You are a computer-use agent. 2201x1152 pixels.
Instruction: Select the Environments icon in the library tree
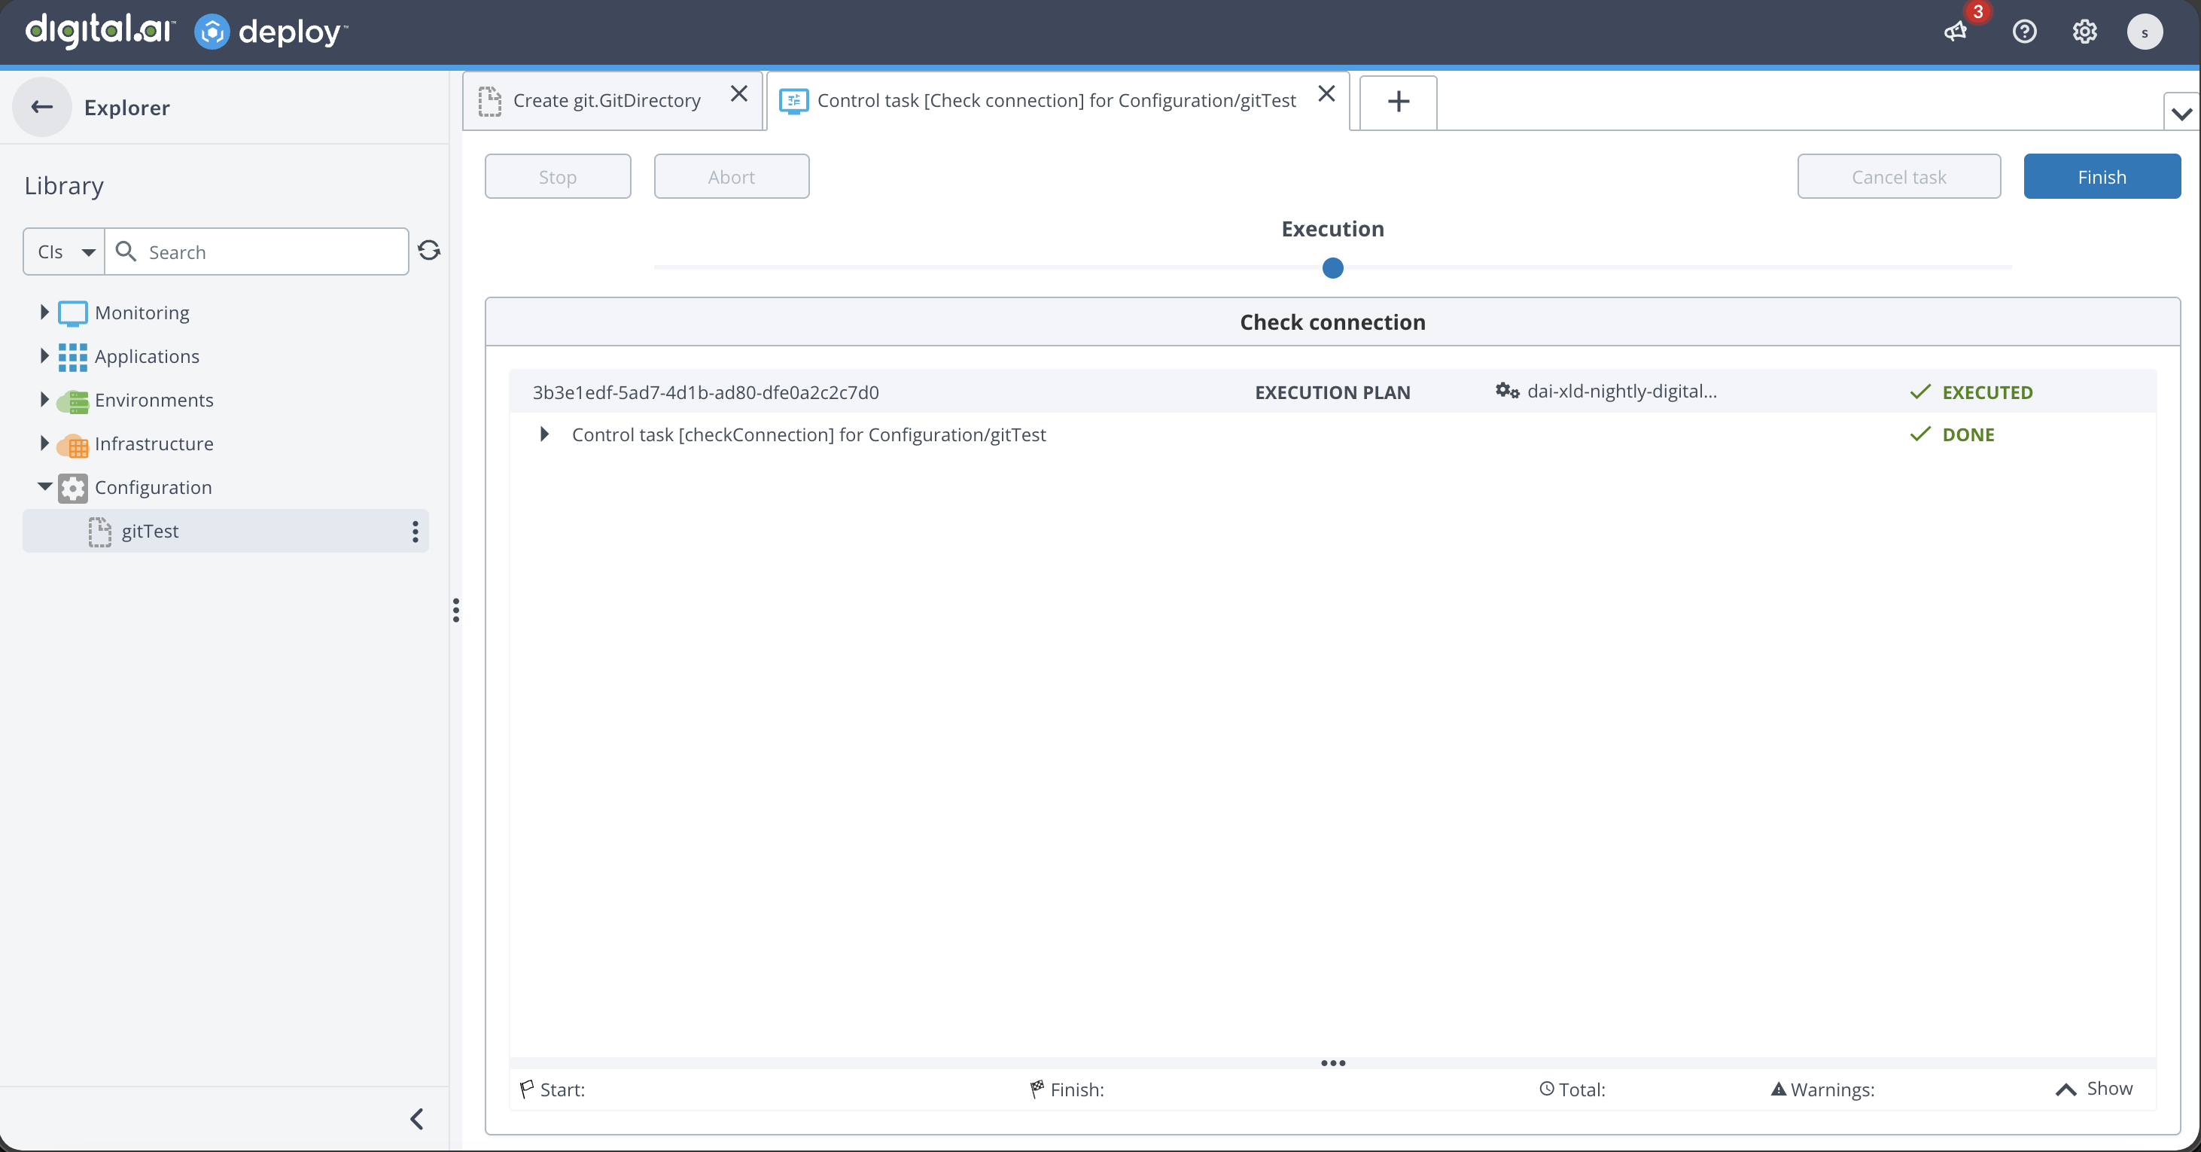pos(74,401)
